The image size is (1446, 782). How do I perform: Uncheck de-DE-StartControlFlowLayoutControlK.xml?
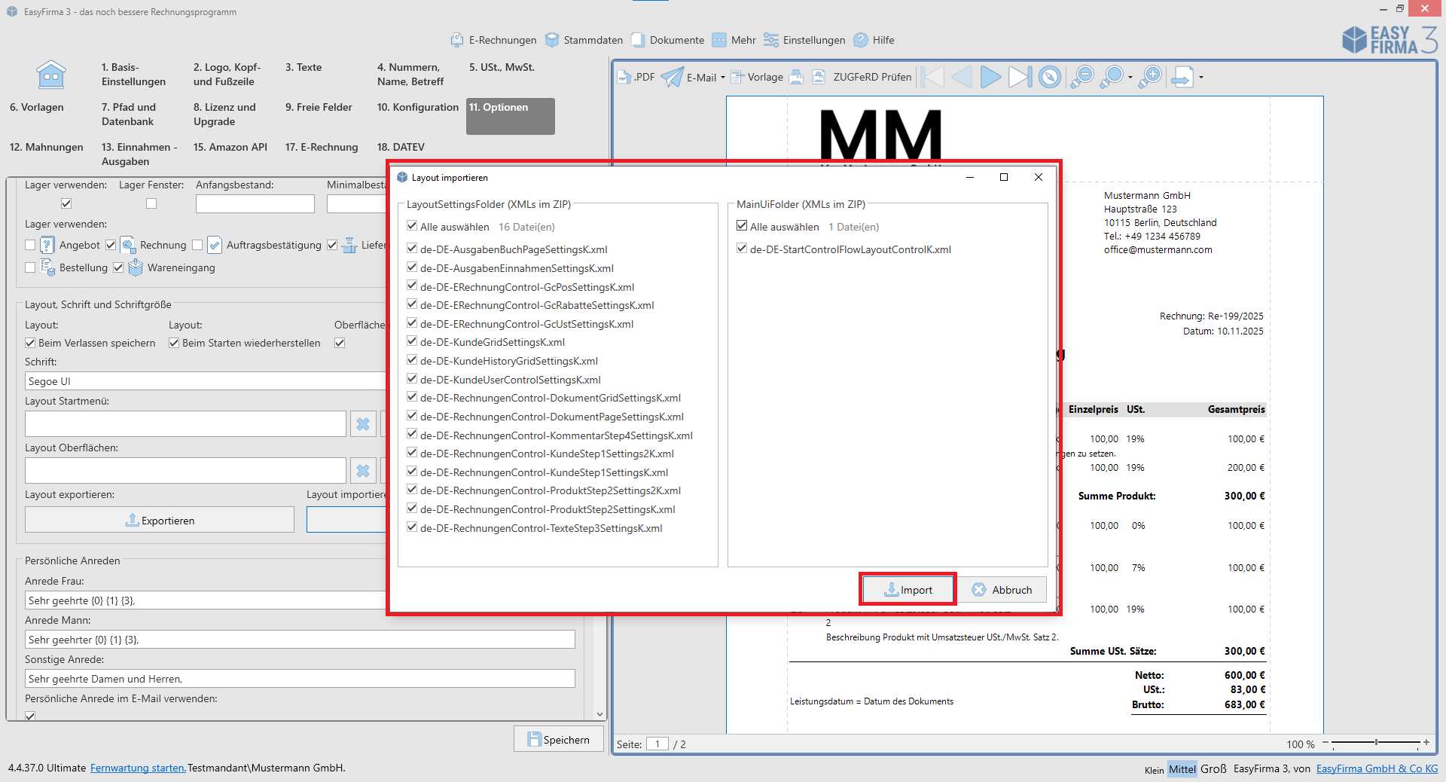tap(742, 249)
